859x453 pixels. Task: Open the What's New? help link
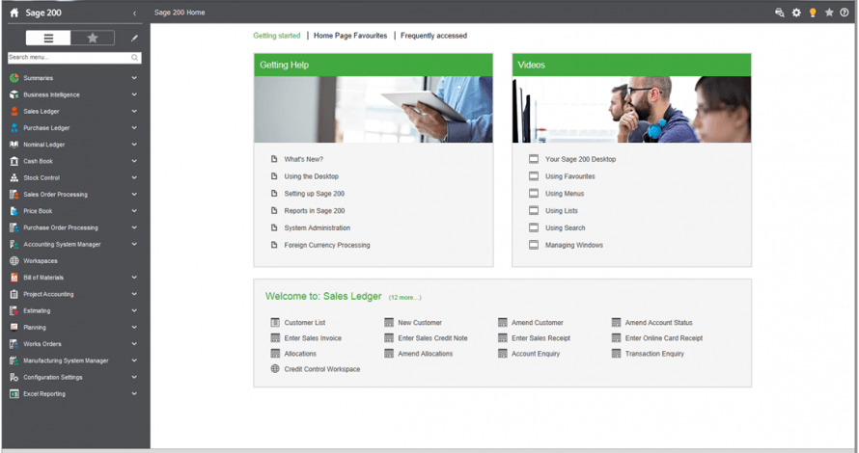(303, 159)
